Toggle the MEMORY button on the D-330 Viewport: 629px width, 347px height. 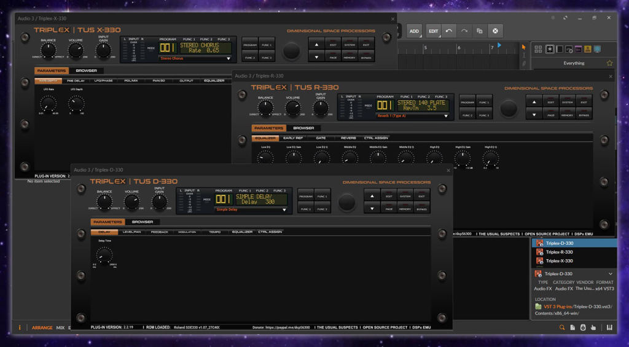point(405,209)
